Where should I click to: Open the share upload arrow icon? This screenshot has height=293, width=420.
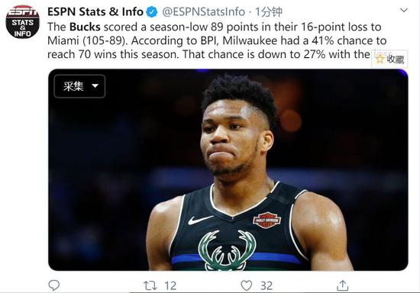coord(342,285)
